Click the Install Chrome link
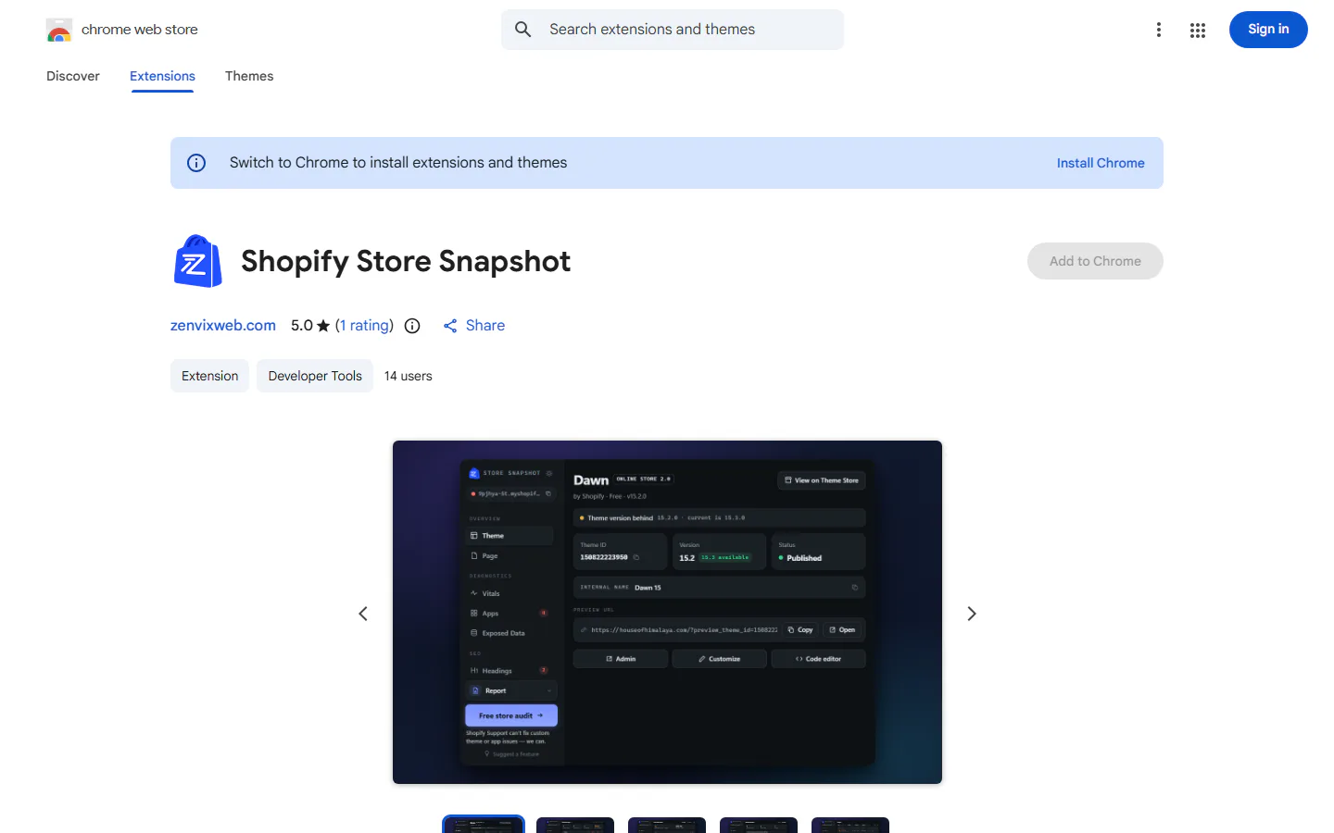 [x=1101, y=163]
